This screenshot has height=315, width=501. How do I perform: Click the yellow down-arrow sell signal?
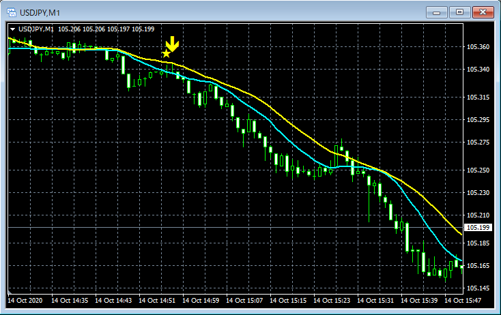172,44
